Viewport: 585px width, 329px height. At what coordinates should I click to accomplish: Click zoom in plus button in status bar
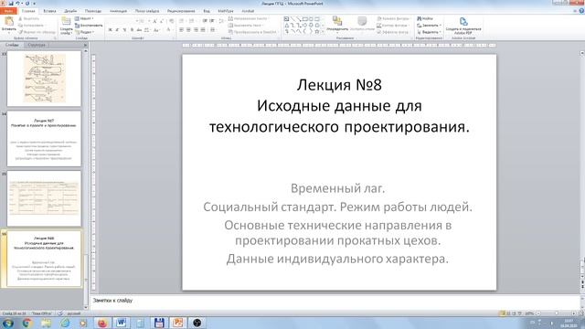[574, 313]
